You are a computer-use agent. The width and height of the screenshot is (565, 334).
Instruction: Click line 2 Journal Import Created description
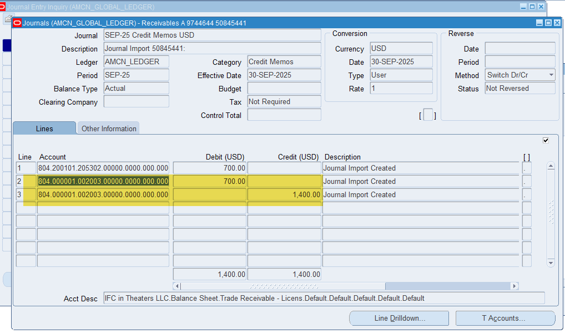[421, 181]
